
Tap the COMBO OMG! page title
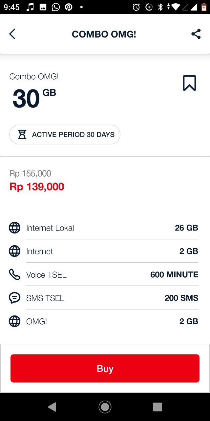click(104, 34)
